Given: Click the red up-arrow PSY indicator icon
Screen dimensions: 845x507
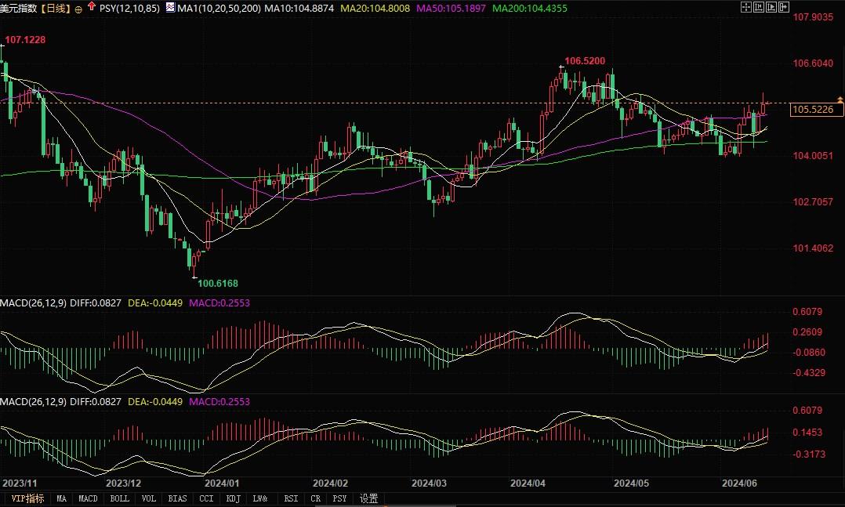Looking at the screenshot, I should click(91, 6).
